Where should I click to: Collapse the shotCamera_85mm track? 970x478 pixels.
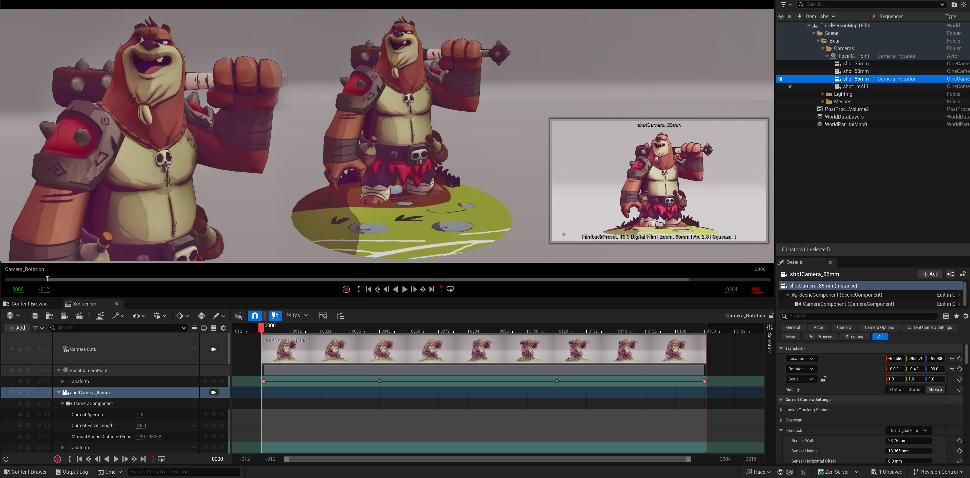59,392
